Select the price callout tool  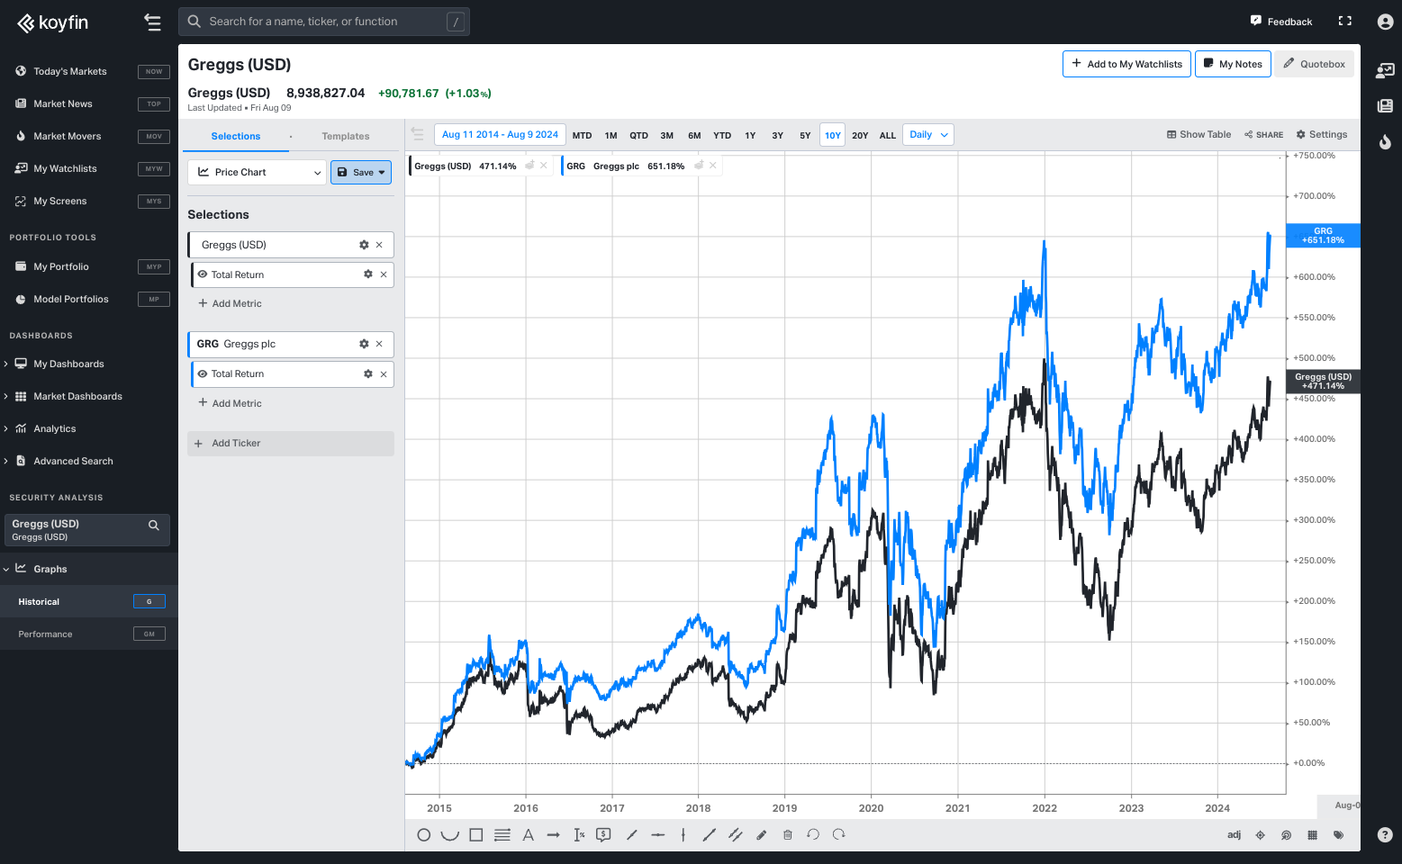(x=604, y=835)
